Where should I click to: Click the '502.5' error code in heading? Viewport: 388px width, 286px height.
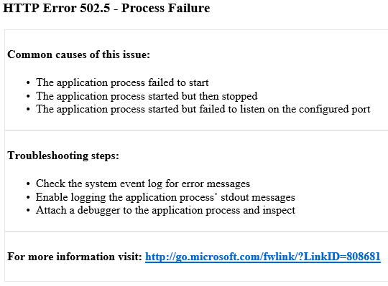click(95, 8)
